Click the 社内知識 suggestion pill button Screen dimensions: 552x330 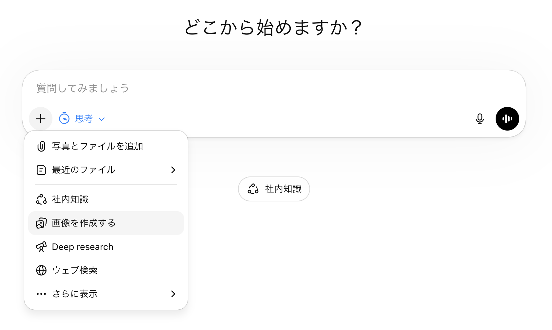coord(274,189)
